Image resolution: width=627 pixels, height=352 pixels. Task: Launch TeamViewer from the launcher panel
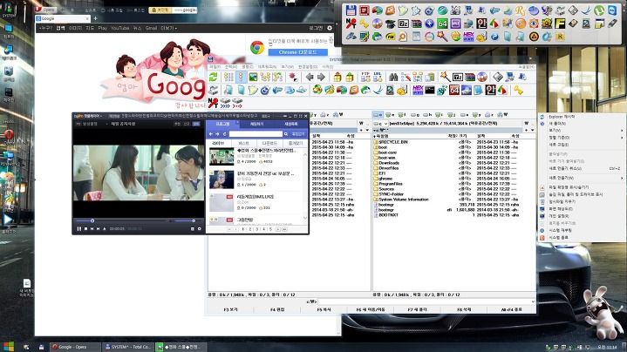[x=612, y=10]
